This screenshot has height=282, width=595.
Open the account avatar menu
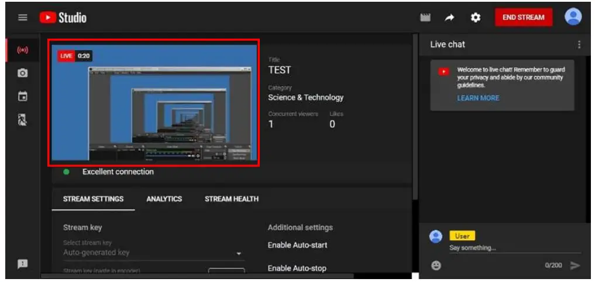click(x=573, y=17)
